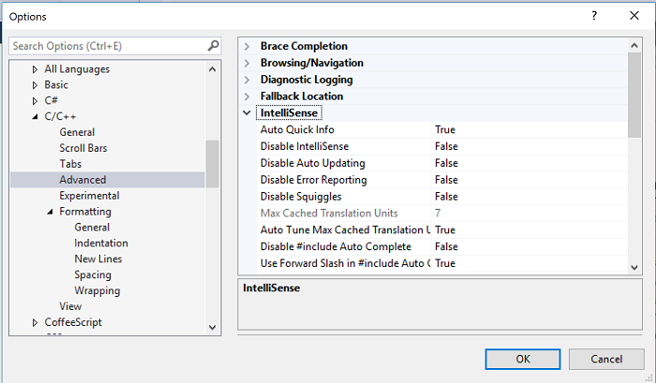Click Disable IntelliSense property name
Screen dimensions: 656x383
tap(305, 146)
